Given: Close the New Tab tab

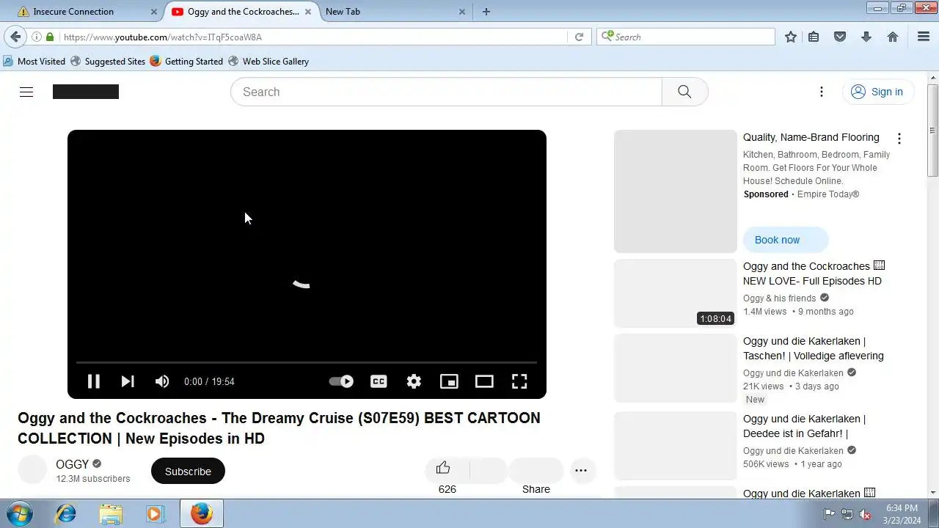Looking at the screenshot, I should coord(462,12).
